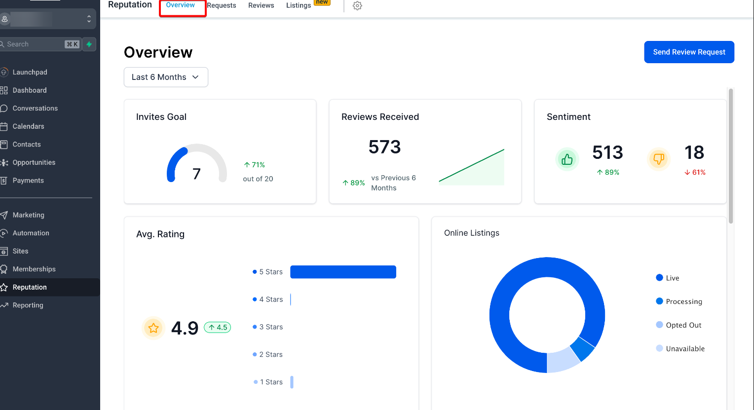Open the Launchpad from the sidebar

(30, 72)
